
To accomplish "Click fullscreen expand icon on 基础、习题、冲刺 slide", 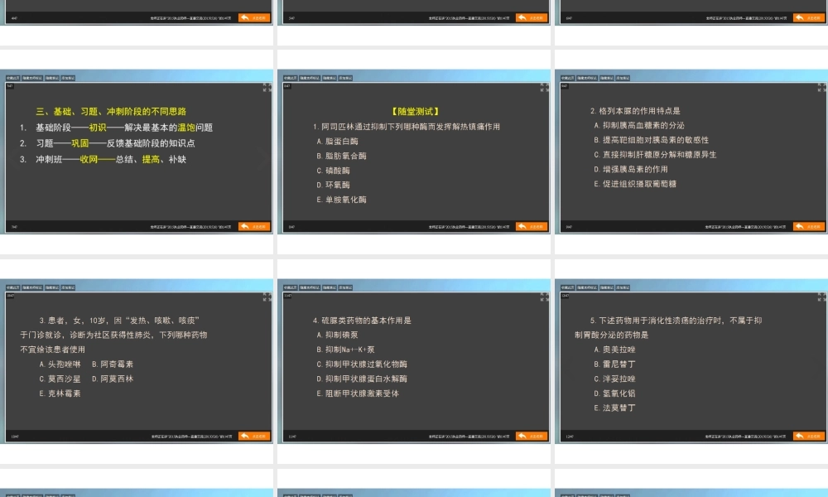I will pos(267,87).
